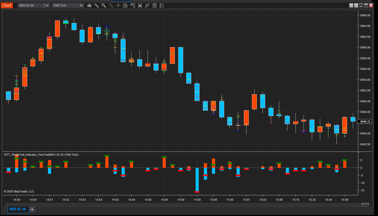Open the Drawing Tools pencil icon

97,5
